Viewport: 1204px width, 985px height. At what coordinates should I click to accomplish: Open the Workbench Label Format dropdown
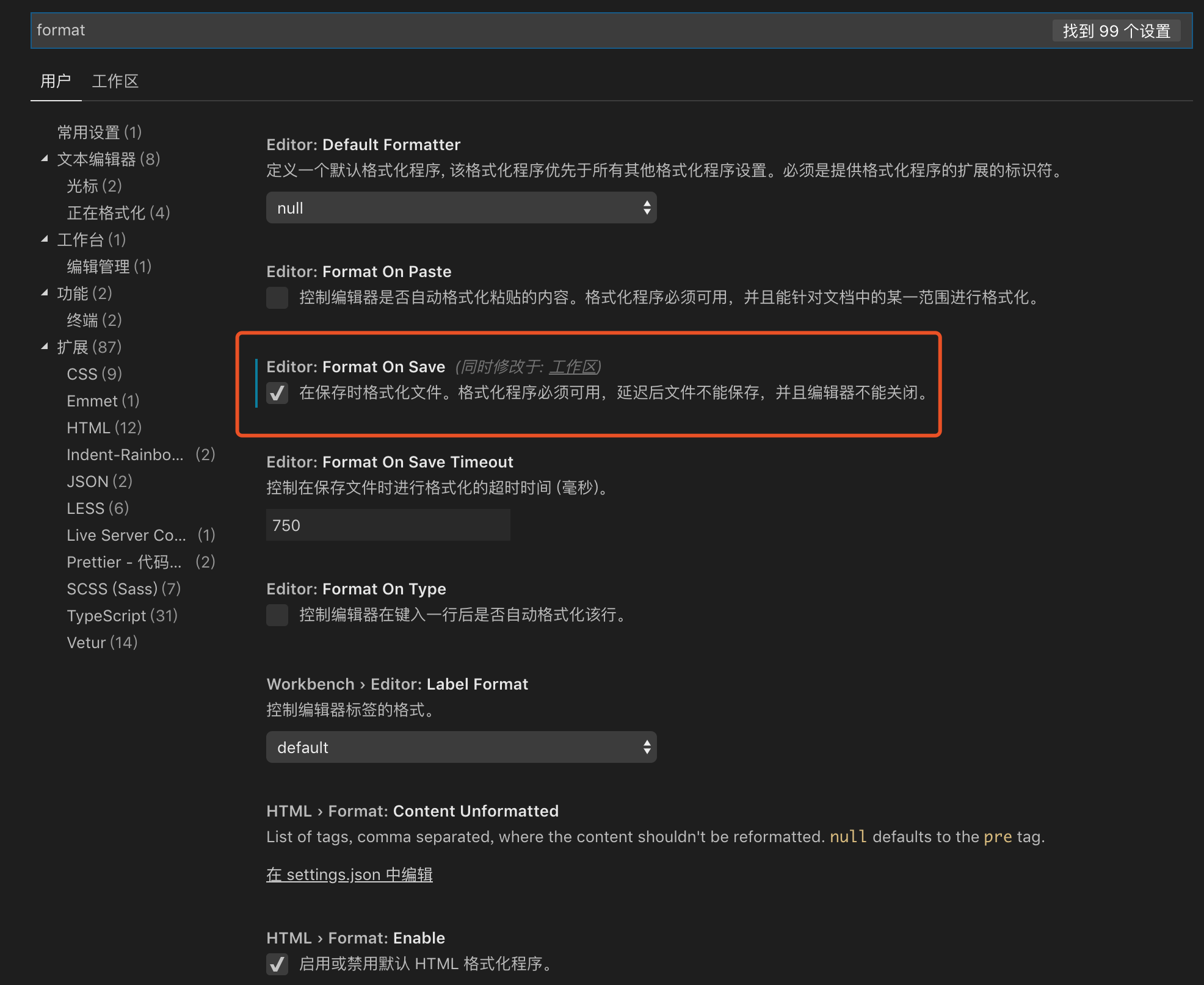(461, 747)
